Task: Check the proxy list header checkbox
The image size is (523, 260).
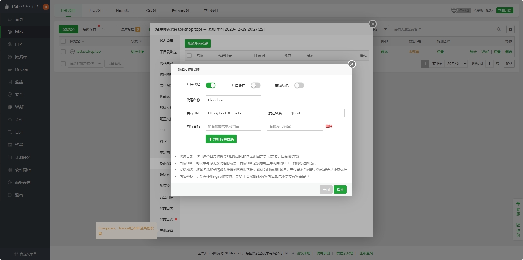Action: point(189,56)
